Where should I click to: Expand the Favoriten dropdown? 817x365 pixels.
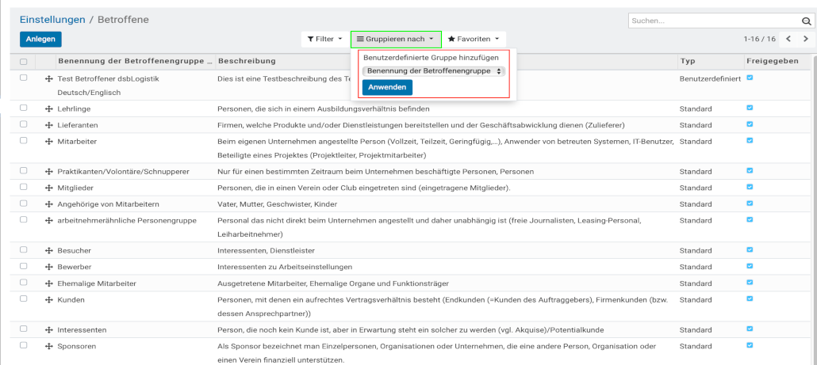473,39
